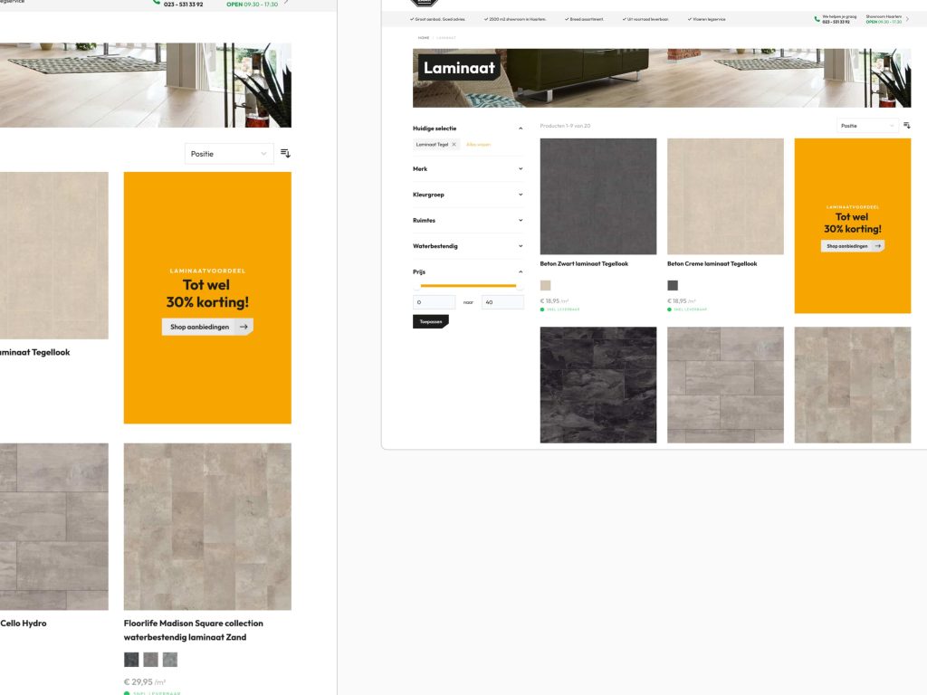Screen dimensions: 927x695
Task: Click sort direction icon in left mockup
Action: (285, 153)
